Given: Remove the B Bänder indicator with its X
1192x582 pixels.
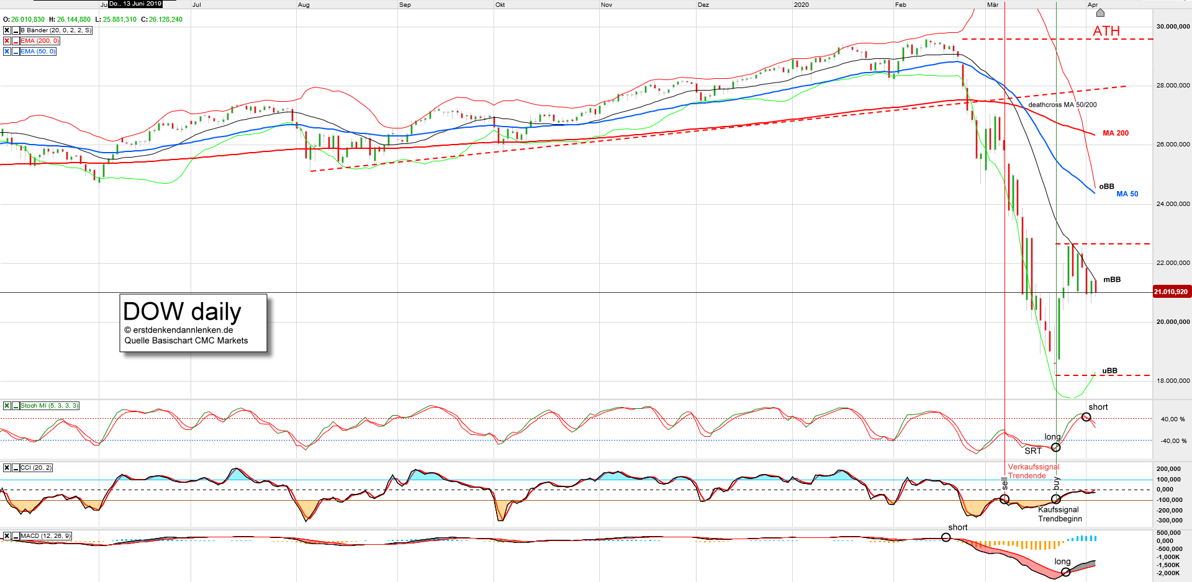Looking at the screenshot, I should [7, 30].
